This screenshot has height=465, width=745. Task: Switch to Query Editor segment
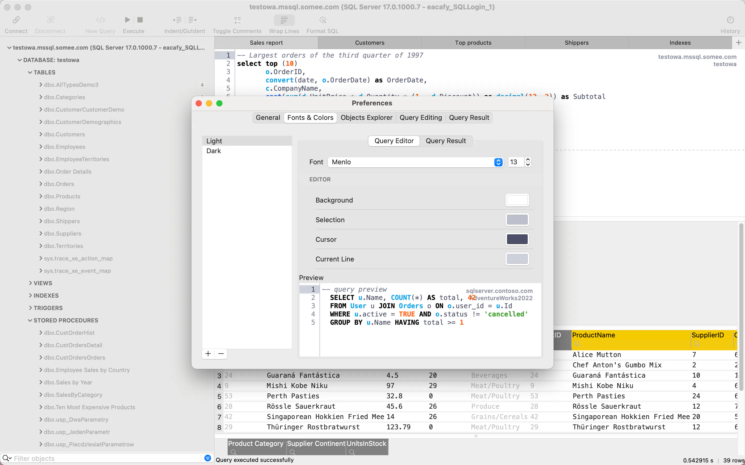click(x=394, y=141)
